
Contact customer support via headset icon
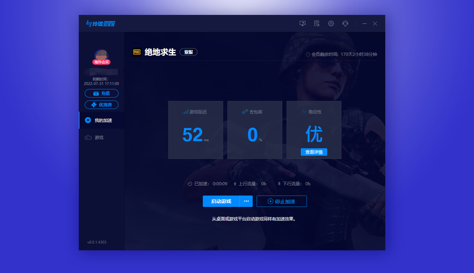click(x=345, y=24)
